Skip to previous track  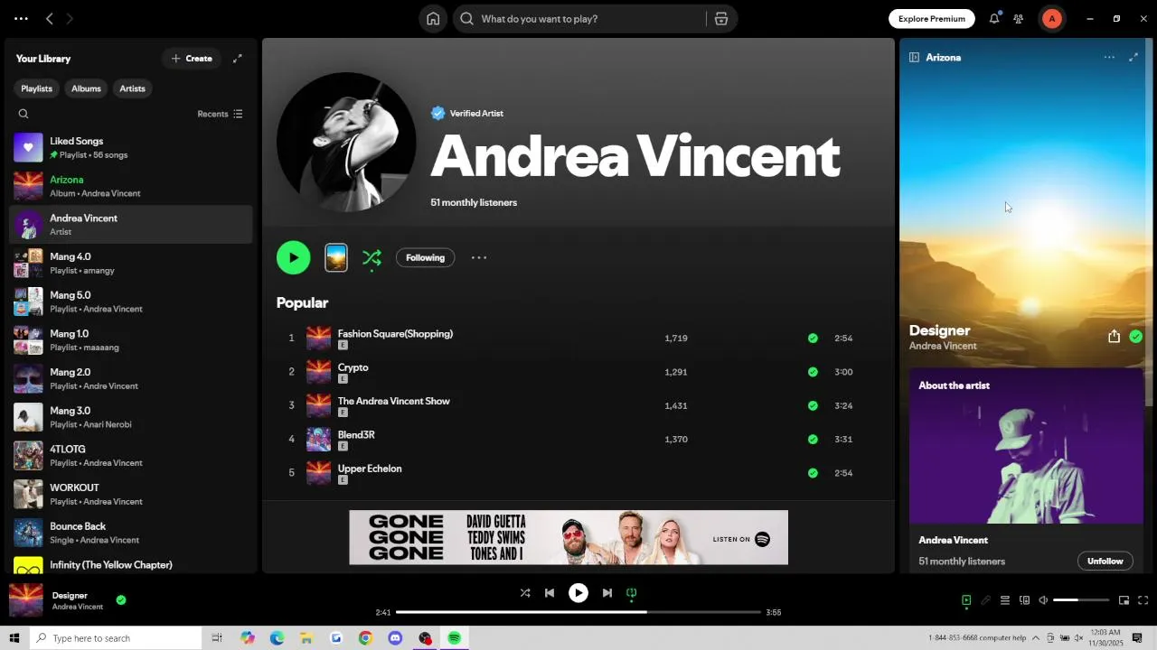click(550, 593)
